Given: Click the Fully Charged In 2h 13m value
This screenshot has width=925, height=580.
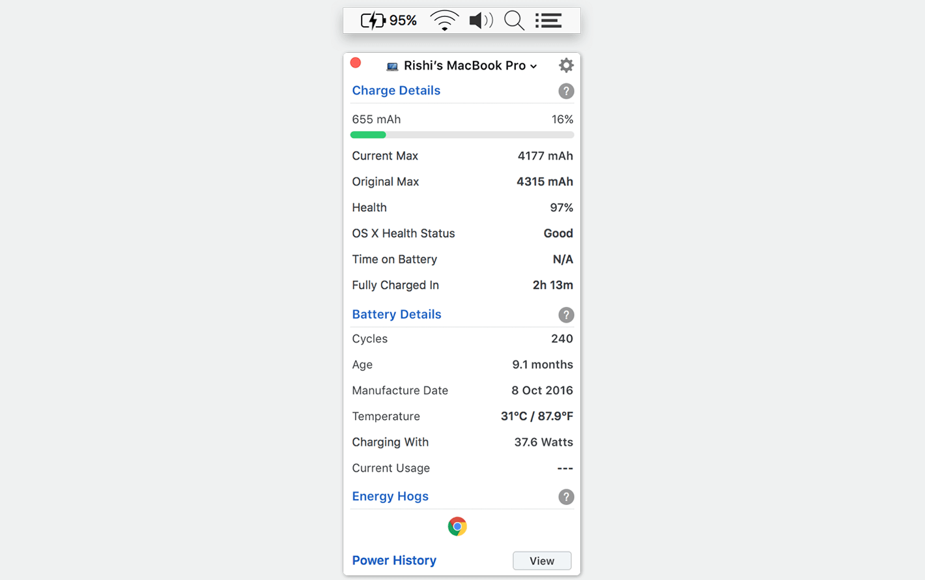Looking at the screenshot, I should 553,285.
